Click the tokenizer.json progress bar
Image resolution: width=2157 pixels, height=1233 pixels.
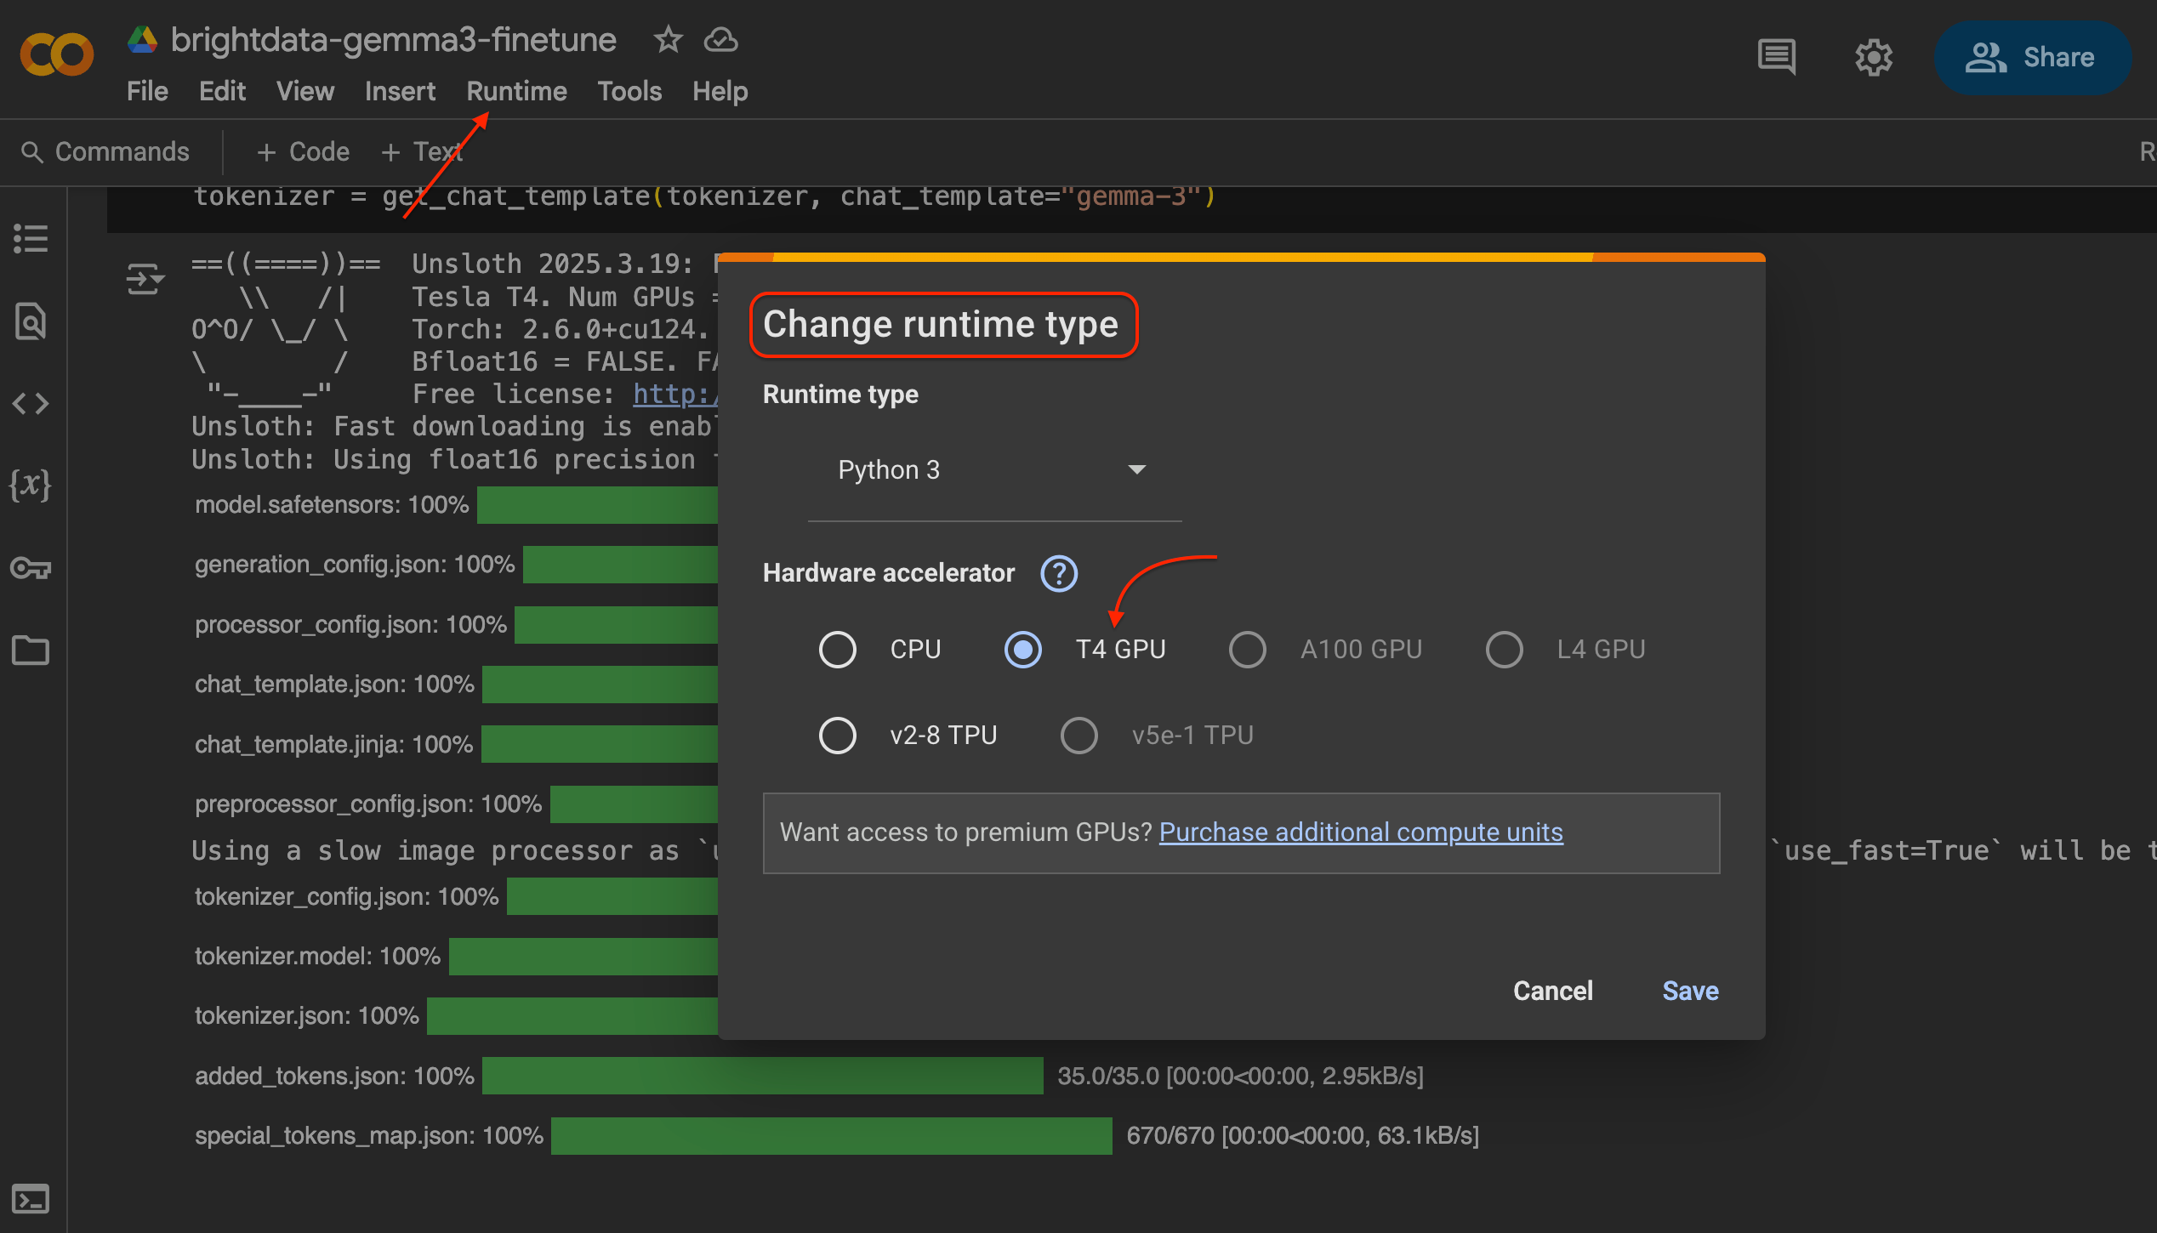click(572, 1016)
